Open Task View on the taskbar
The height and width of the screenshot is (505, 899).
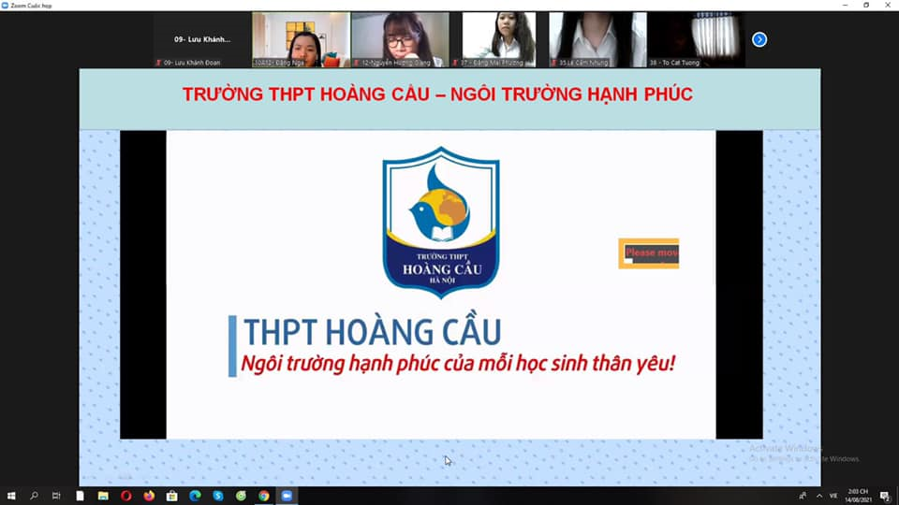[x=57, y=495]
